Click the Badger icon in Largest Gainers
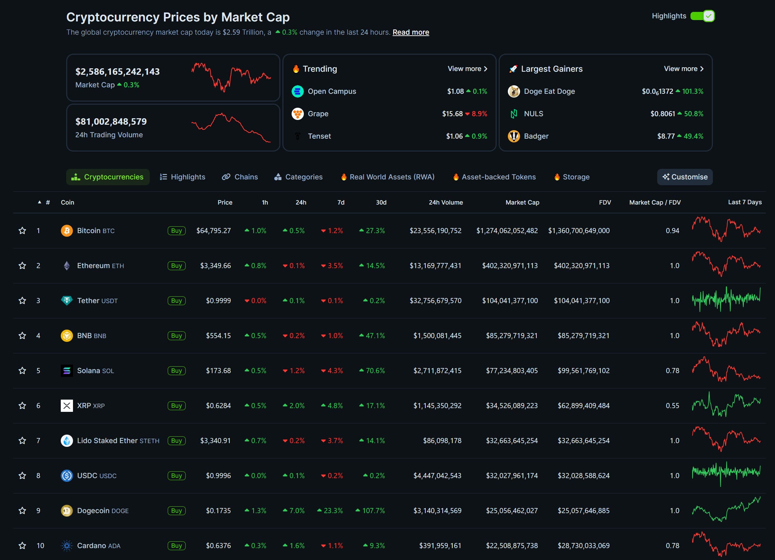 tap(514, 136)
